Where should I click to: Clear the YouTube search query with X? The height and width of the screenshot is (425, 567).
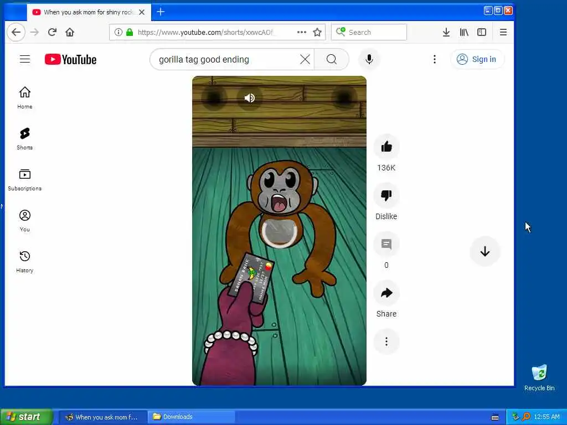point(305,59)
